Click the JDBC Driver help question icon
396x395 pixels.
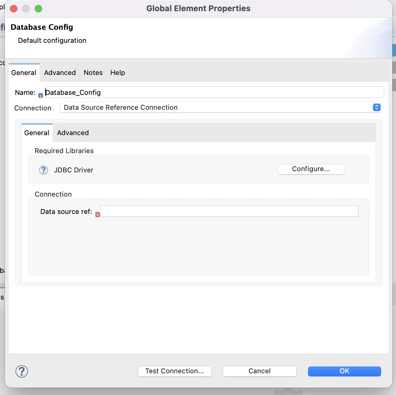pos(43,170)
